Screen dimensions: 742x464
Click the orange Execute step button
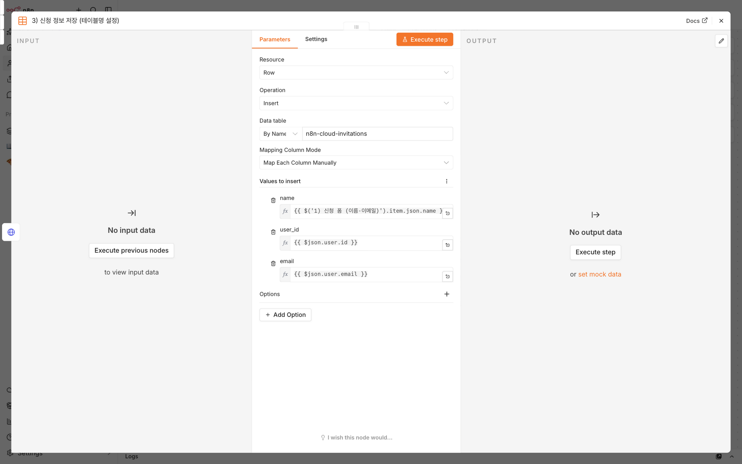tap(425, 39)
